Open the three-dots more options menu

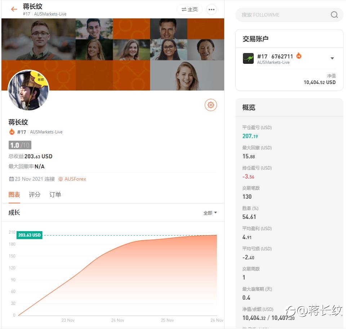click(212, 9)
